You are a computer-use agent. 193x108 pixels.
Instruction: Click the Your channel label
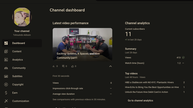22,31
